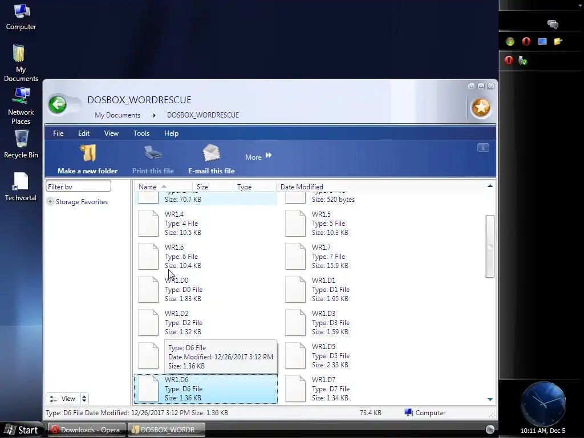The height and width of the screenshot is (438, 584).
Task: Click the sidebar analog clock gadget
Action: point(543,404)
